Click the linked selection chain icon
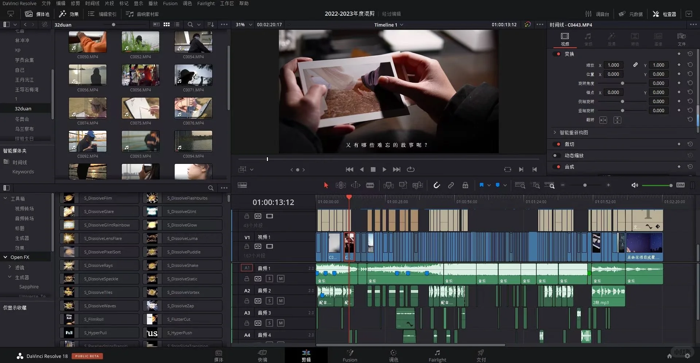Image resolution: width=700 pixels, height=363 pixels. [x=451, y=185]
